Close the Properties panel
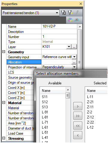108x143 pixels. (81, 4)
